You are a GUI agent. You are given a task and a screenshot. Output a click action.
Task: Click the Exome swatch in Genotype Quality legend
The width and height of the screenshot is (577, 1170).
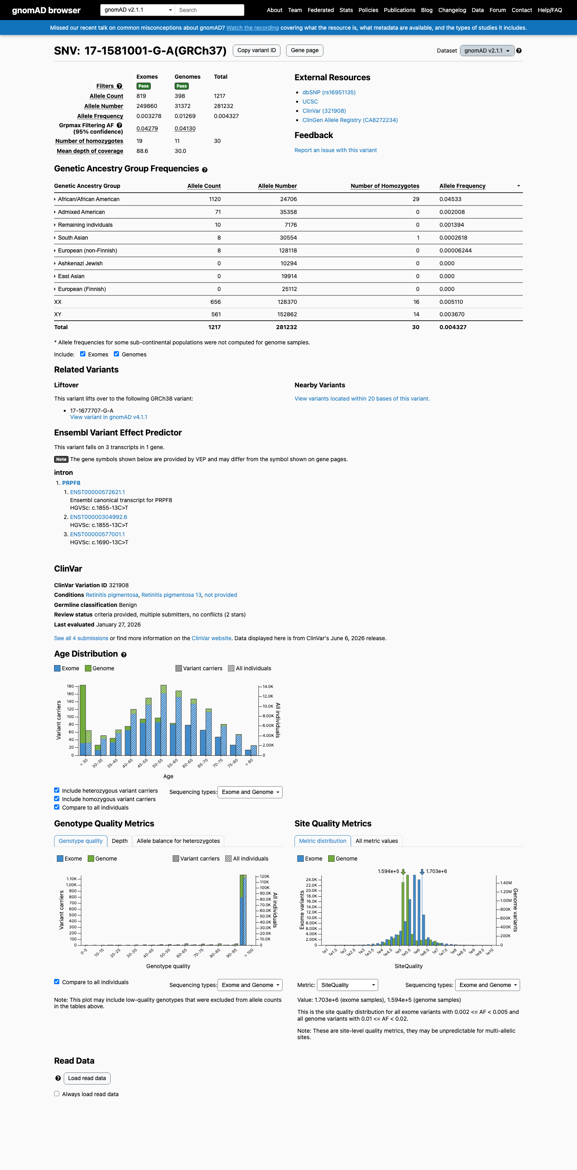[x=60, y=859]
